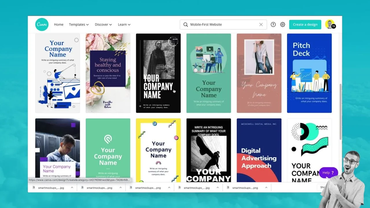Select the Digital Advertising Approach template
The width and height of the screenshot is (370, 208).
point(259,150)
